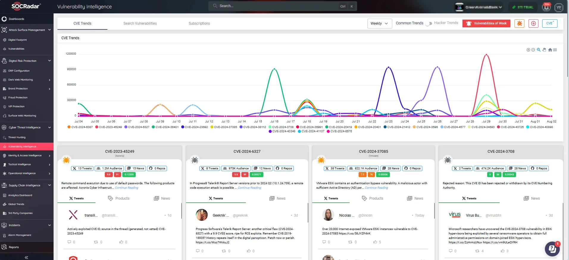The width and height of the screenshot is (569, 260).
Task: Click comment icon on Geeknik tweet
Action: [x=198, y=251]
